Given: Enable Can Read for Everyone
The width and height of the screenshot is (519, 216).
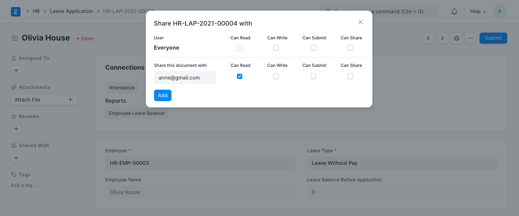Looking at the screenshot, I should (x=240, y=48).
